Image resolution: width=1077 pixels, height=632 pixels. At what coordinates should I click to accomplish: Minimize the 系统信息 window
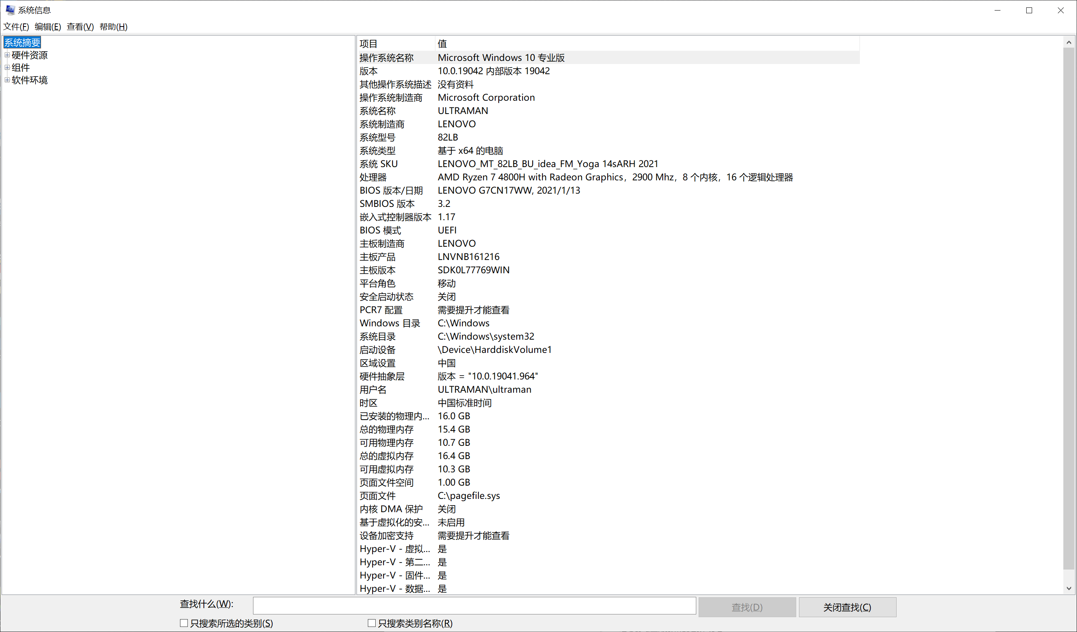pyautogui.click(x=997, y=10)
